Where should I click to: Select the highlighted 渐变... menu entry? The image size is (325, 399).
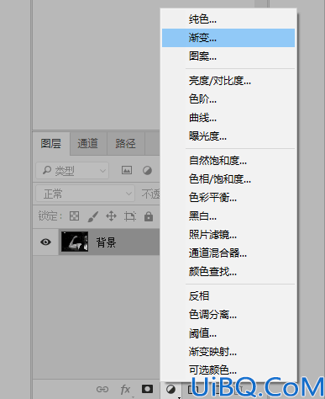228,38
